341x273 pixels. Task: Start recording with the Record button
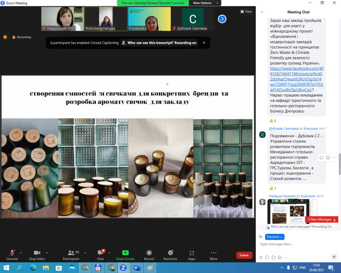point(149,255)
